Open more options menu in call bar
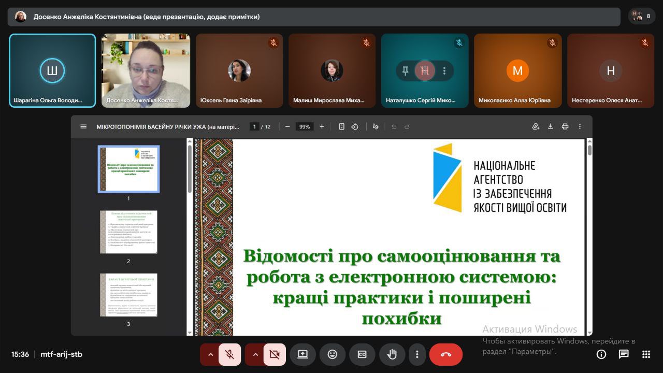The width and height of the screenshot is (663, 373). (x=417, y=354)
